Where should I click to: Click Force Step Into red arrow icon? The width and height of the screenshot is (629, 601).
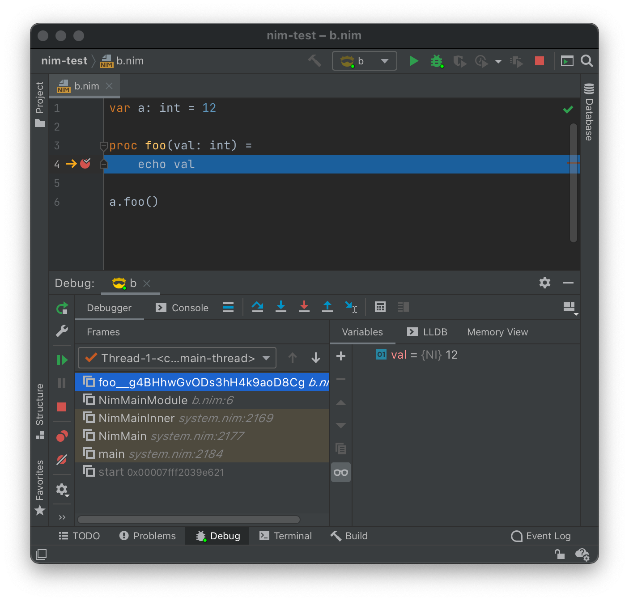point(304,307)
